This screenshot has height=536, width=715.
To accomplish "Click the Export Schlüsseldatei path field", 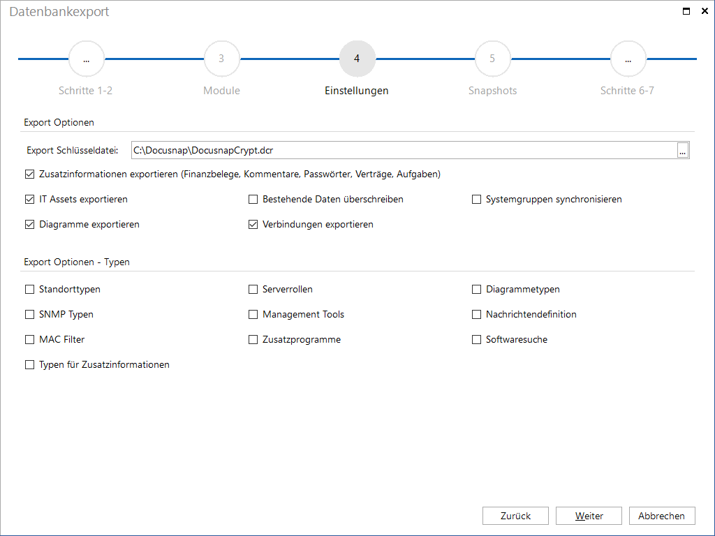I will point(404,151).
